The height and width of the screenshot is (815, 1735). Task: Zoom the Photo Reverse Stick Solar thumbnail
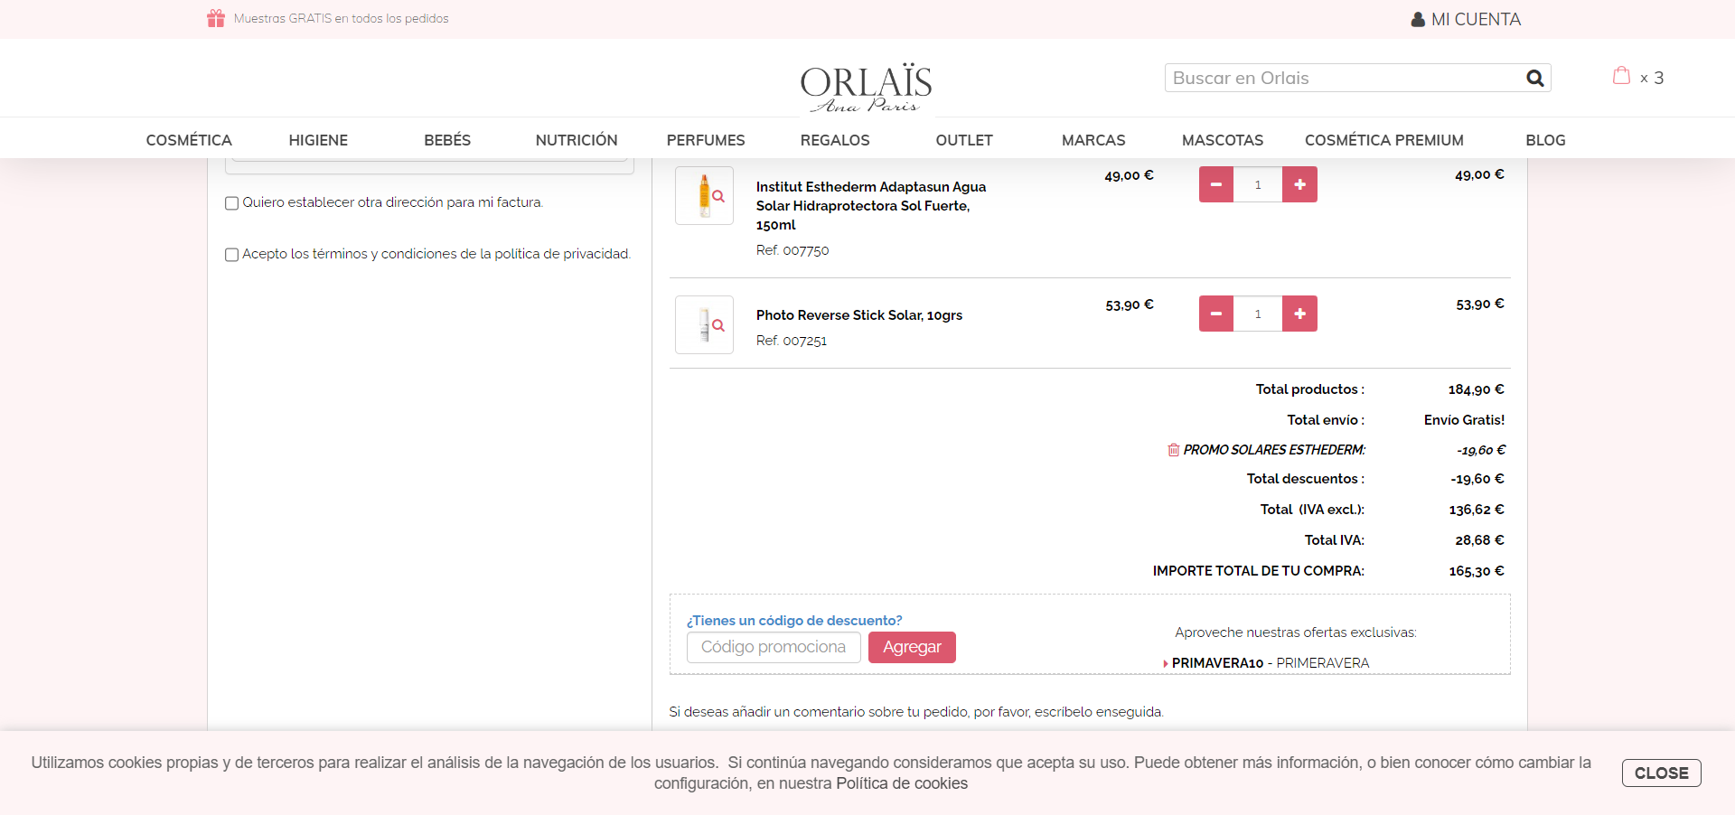point(705,324)
